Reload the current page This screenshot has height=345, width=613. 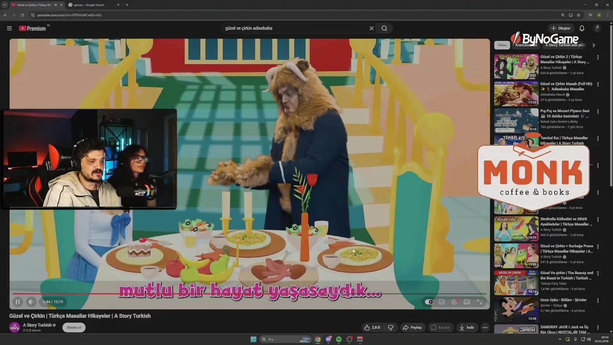[x=22, y=15]
